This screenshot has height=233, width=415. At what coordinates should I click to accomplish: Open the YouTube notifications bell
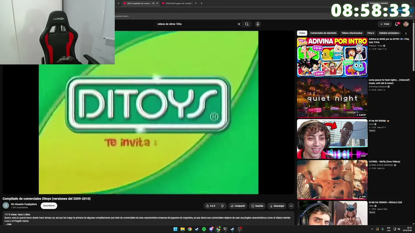[x=397, y=24]
